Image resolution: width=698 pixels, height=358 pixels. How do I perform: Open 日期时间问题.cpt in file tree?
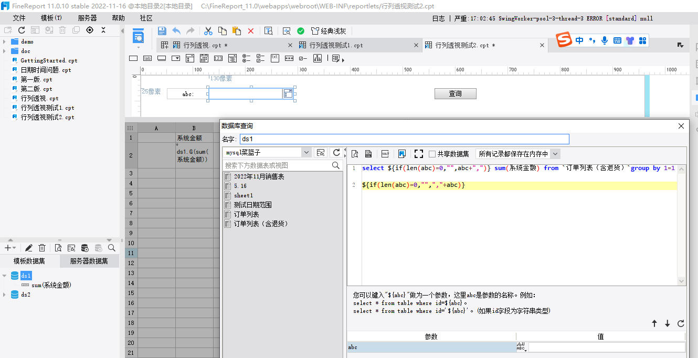[x=46, y=70]
